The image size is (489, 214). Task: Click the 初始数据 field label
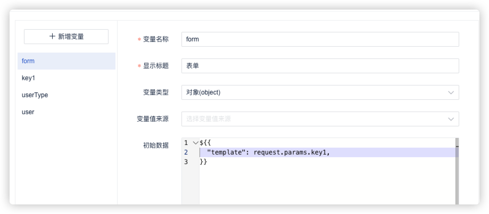click(155, 145)
